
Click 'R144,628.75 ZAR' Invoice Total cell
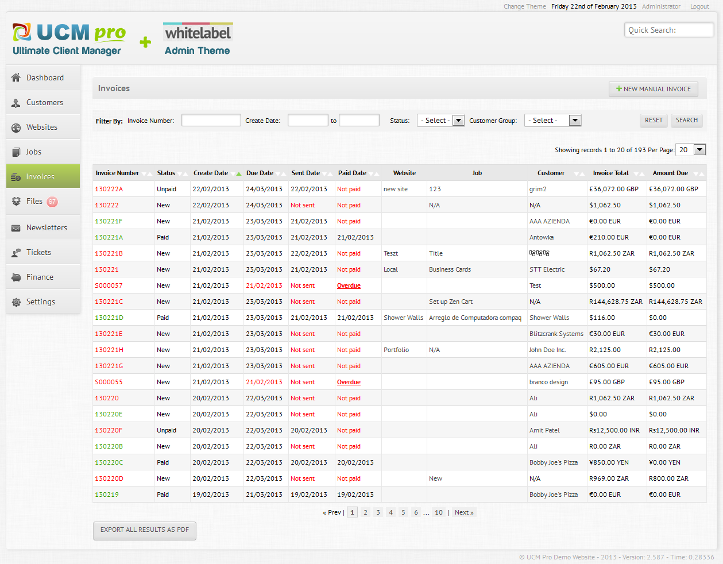(616, 302)
